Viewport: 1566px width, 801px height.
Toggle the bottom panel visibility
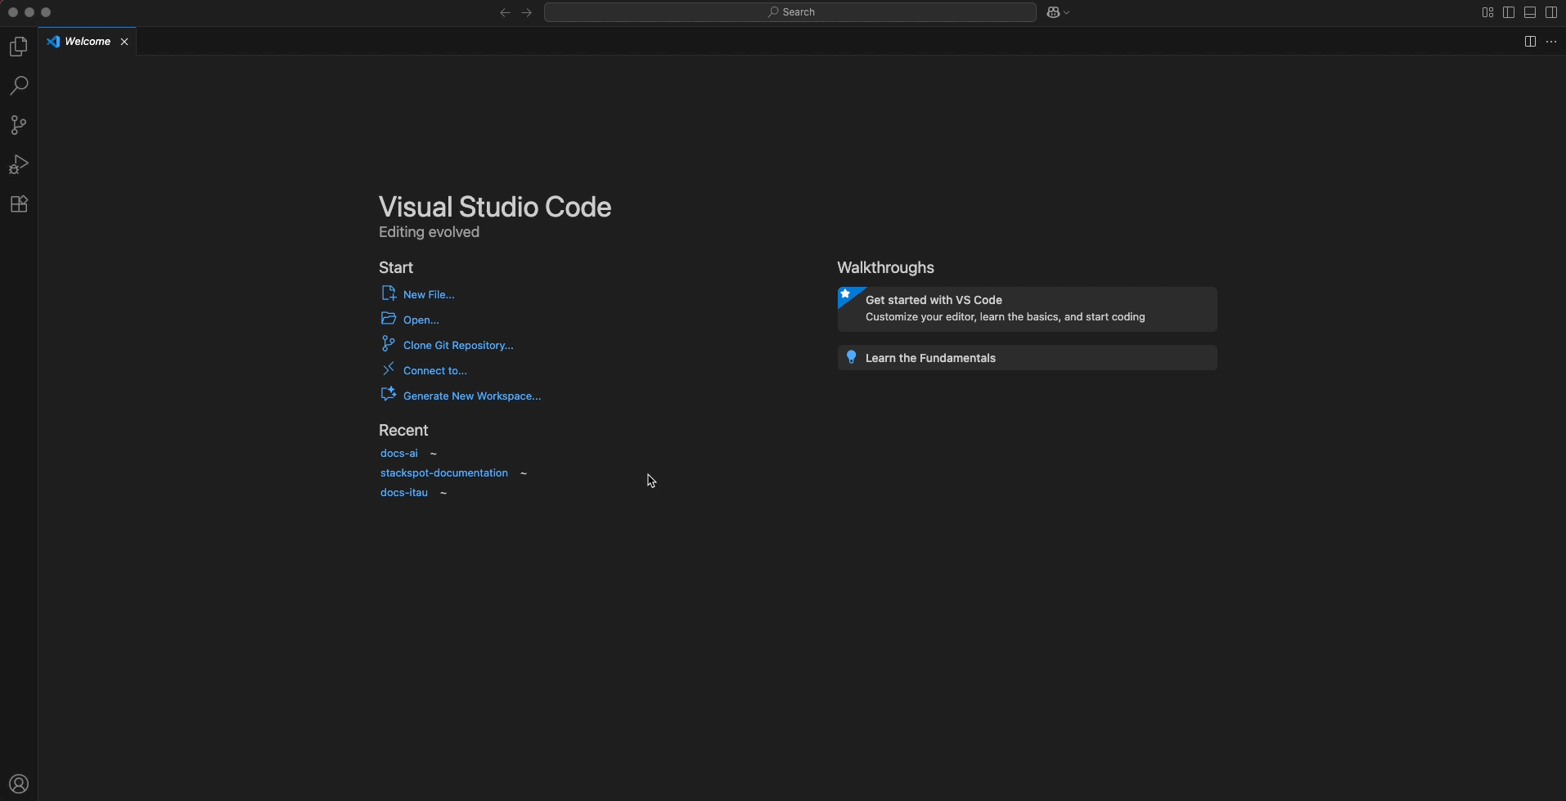(1530, 12)
